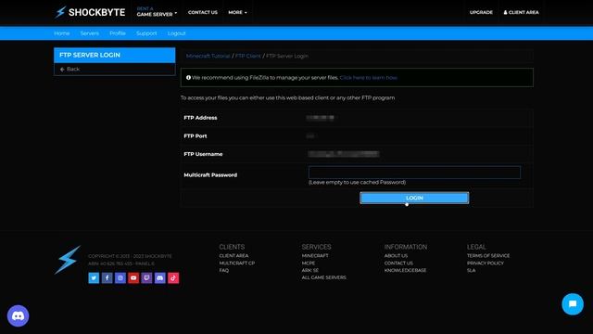Open footer SLA link

point(472,270)
